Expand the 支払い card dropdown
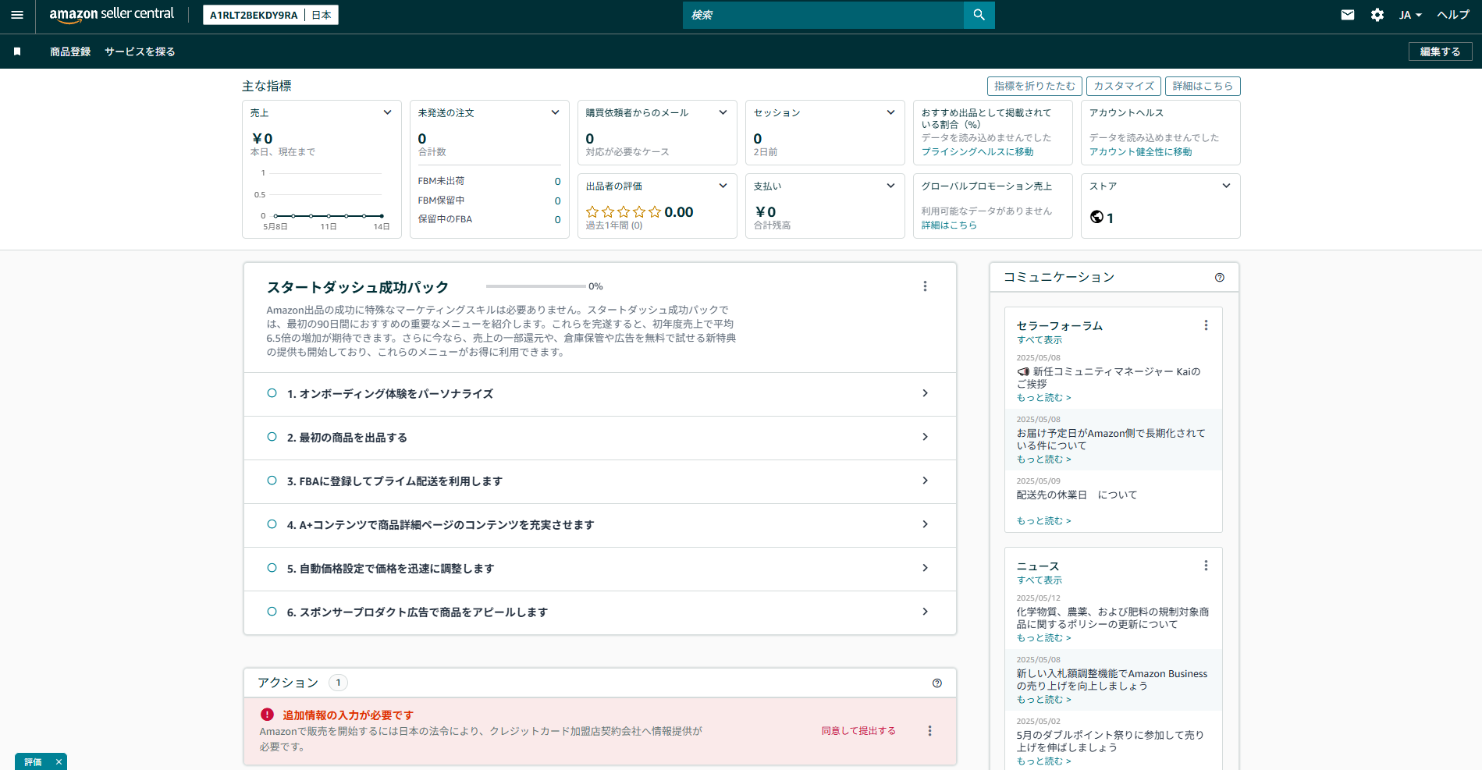This screenshot has width=1482, height=770. tap(890, 186)
